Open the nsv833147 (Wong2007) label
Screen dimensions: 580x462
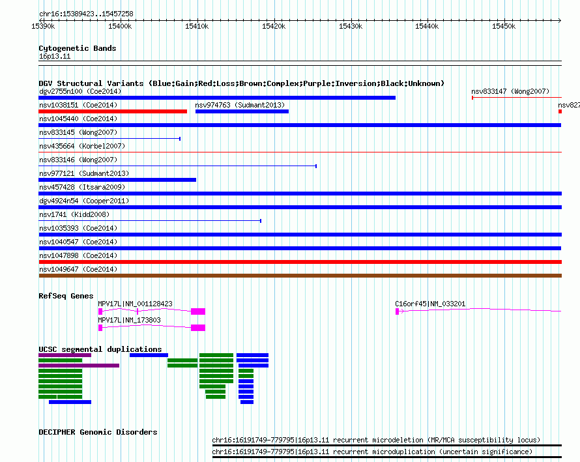click(x=510, y=91)
